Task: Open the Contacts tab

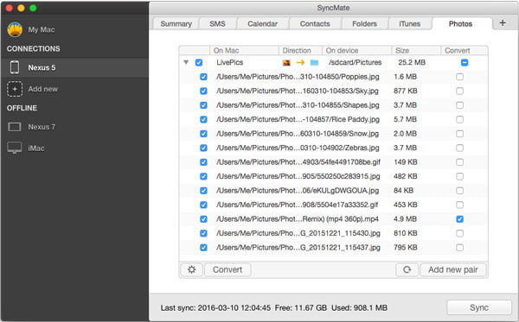Action: tap(315, 24)
